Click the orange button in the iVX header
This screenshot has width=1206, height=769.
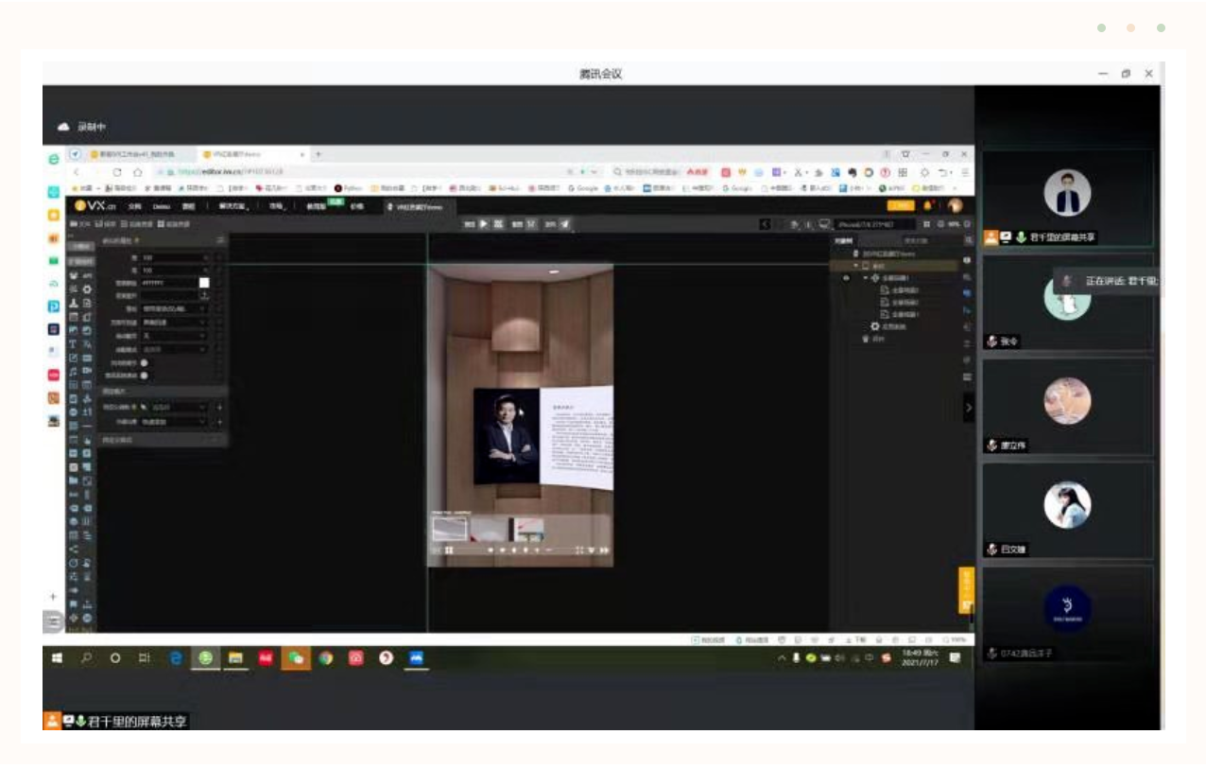(x=900, y=206)
